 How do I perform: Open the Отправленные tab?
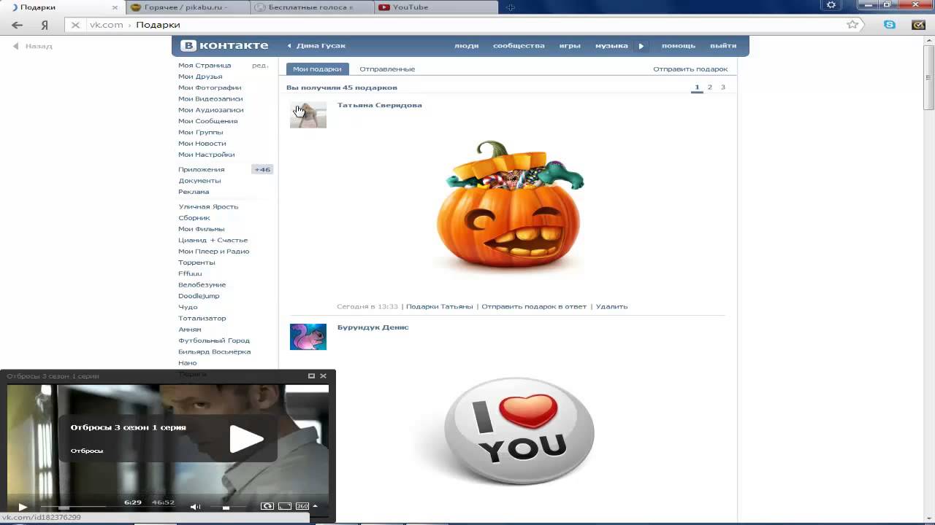coord(387,69)
